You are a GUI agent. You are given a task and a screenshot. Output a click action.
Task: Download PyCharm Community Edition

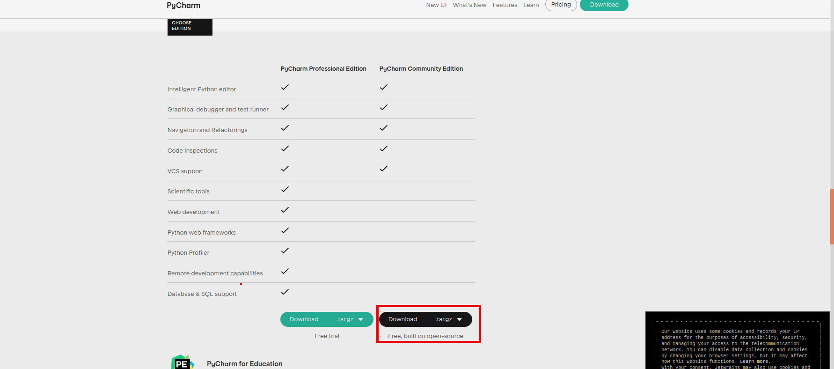[403, 319]
